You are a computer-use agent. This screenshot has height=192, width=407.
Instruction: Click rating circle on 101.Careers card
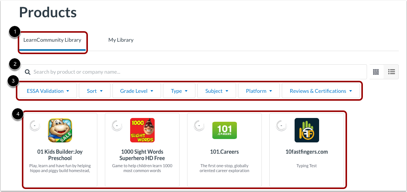tap(199, 125)
